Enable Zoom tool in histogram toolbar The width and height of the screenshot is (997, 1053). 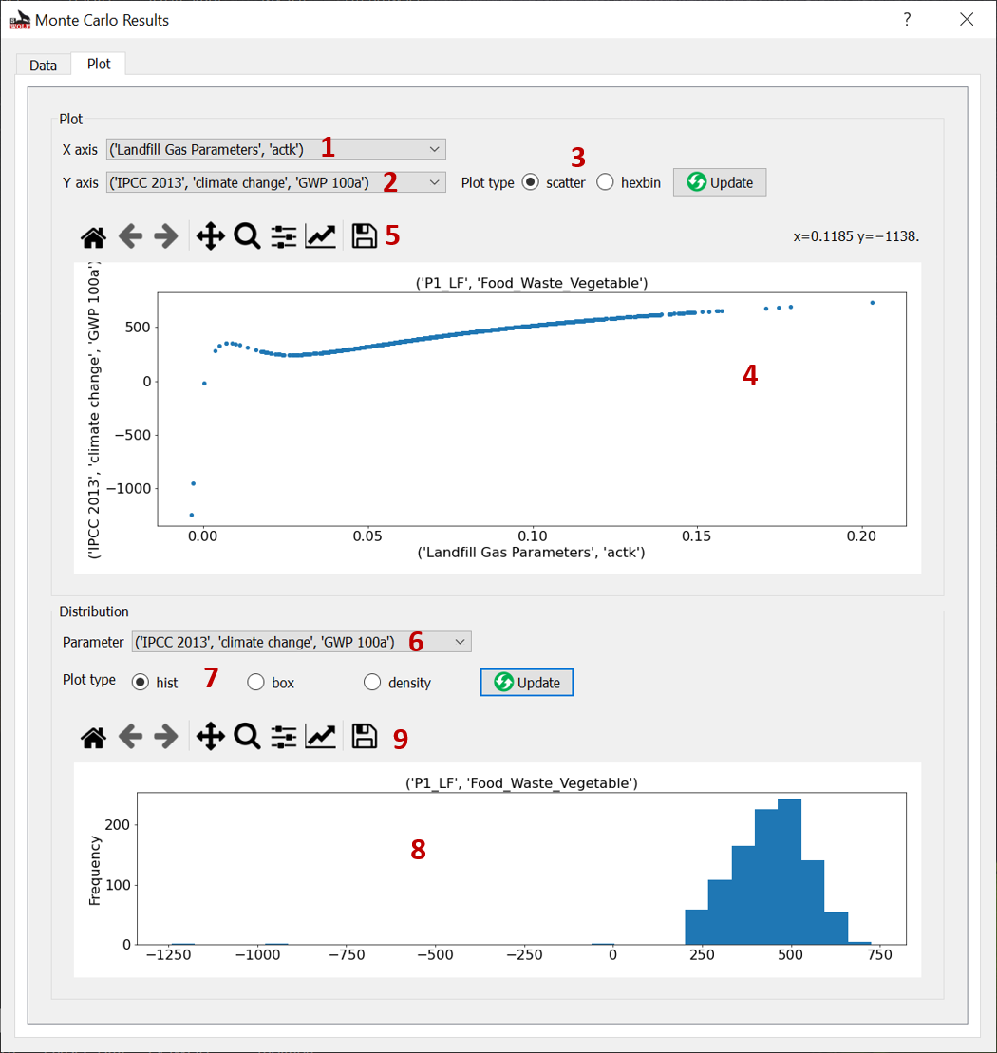pos(247,737)
